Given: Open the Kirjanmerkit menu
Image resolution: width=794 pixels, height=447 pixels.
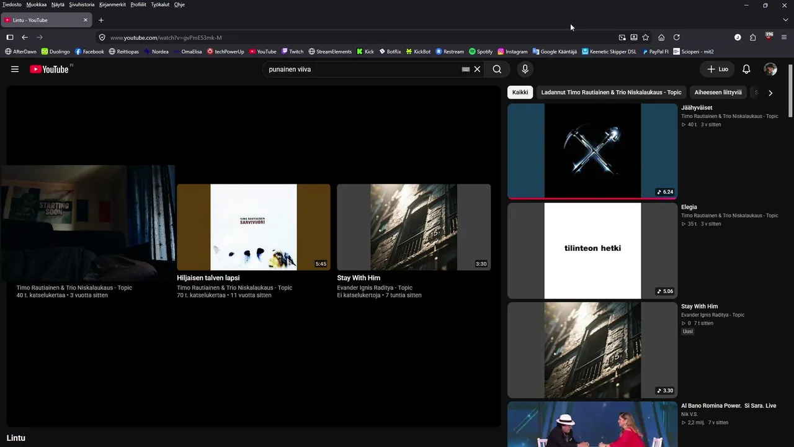Looking at the screenshot, I should coord(112,4).
